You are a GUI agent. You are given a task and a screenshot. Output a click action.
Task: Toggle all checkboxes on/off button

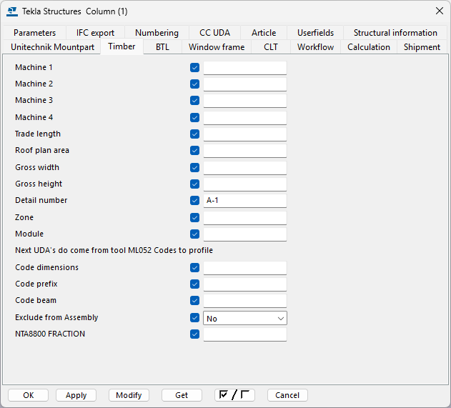click(x=234, y=395)
